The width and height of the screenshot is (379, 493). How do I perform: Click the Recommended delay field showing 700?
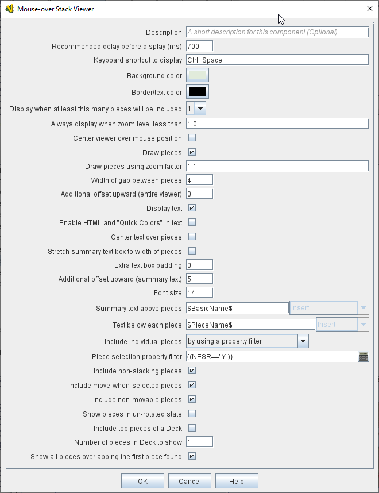pyautogui.click(x=200, y=46)
